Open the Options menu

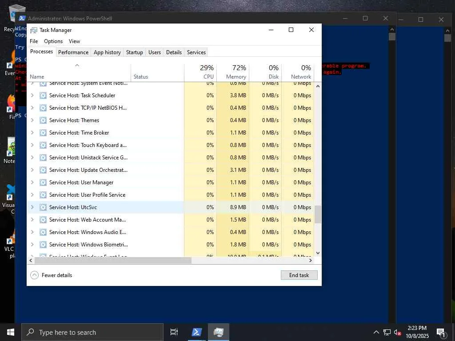pos(53,41)
